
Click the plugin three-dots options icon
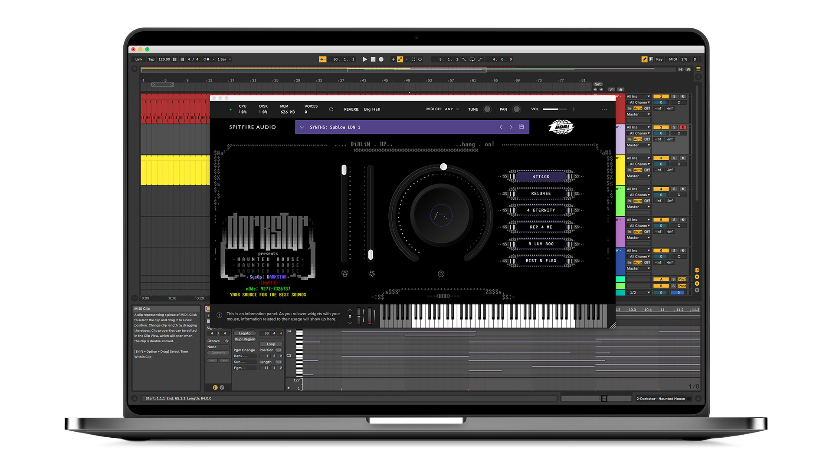[604, 109]
